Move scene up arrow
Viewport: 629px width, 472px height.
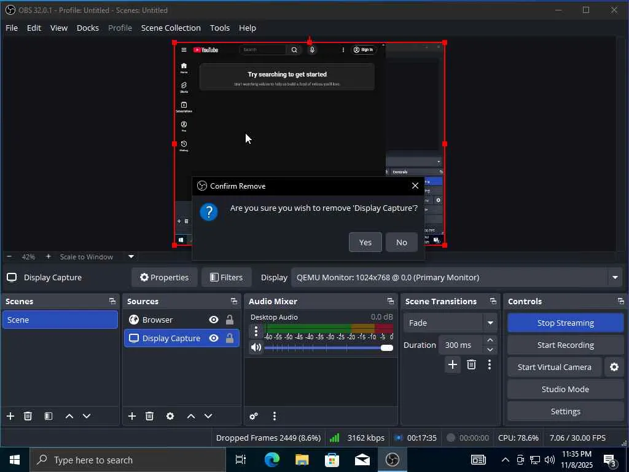(69, 416)
